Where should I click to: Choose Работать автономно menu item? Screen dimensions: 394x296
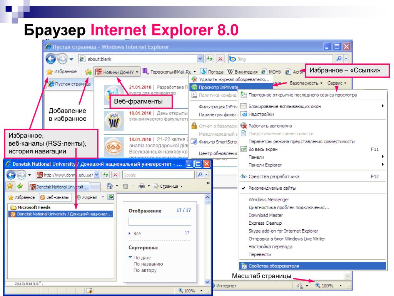312,126
